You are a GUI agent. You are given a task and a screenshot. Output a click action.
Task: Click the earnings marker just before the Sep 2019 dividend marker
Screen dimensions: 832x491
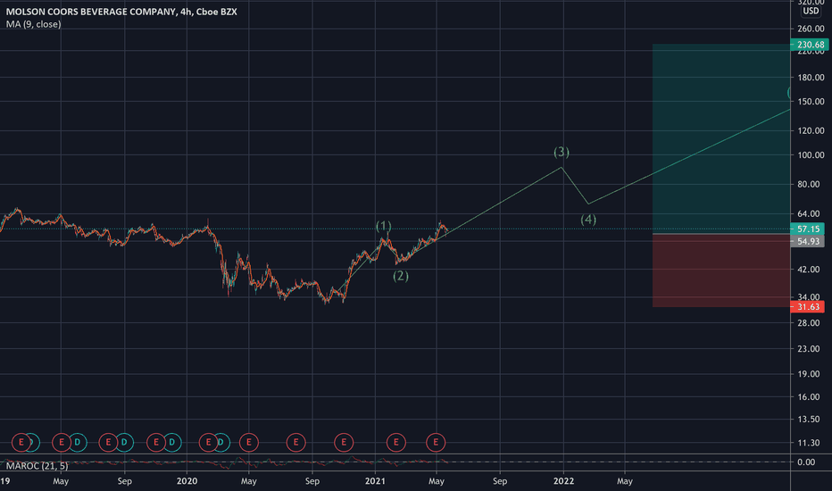click(108, 442)
